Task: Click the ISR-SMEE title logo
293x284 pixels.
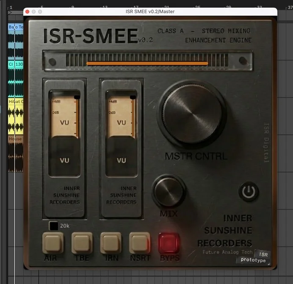Action: point(91,36)
